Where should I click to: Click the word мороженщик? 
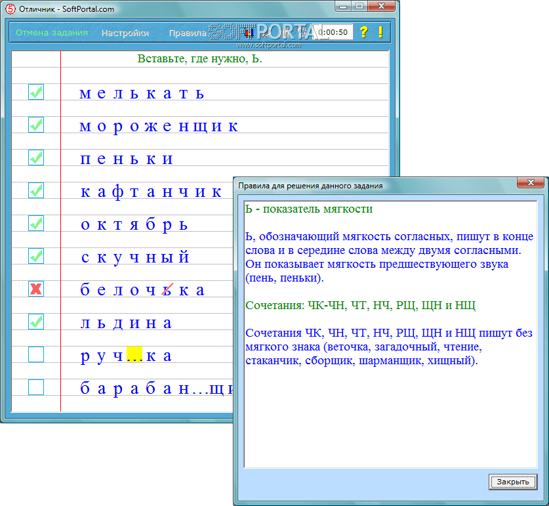point(159,127)
